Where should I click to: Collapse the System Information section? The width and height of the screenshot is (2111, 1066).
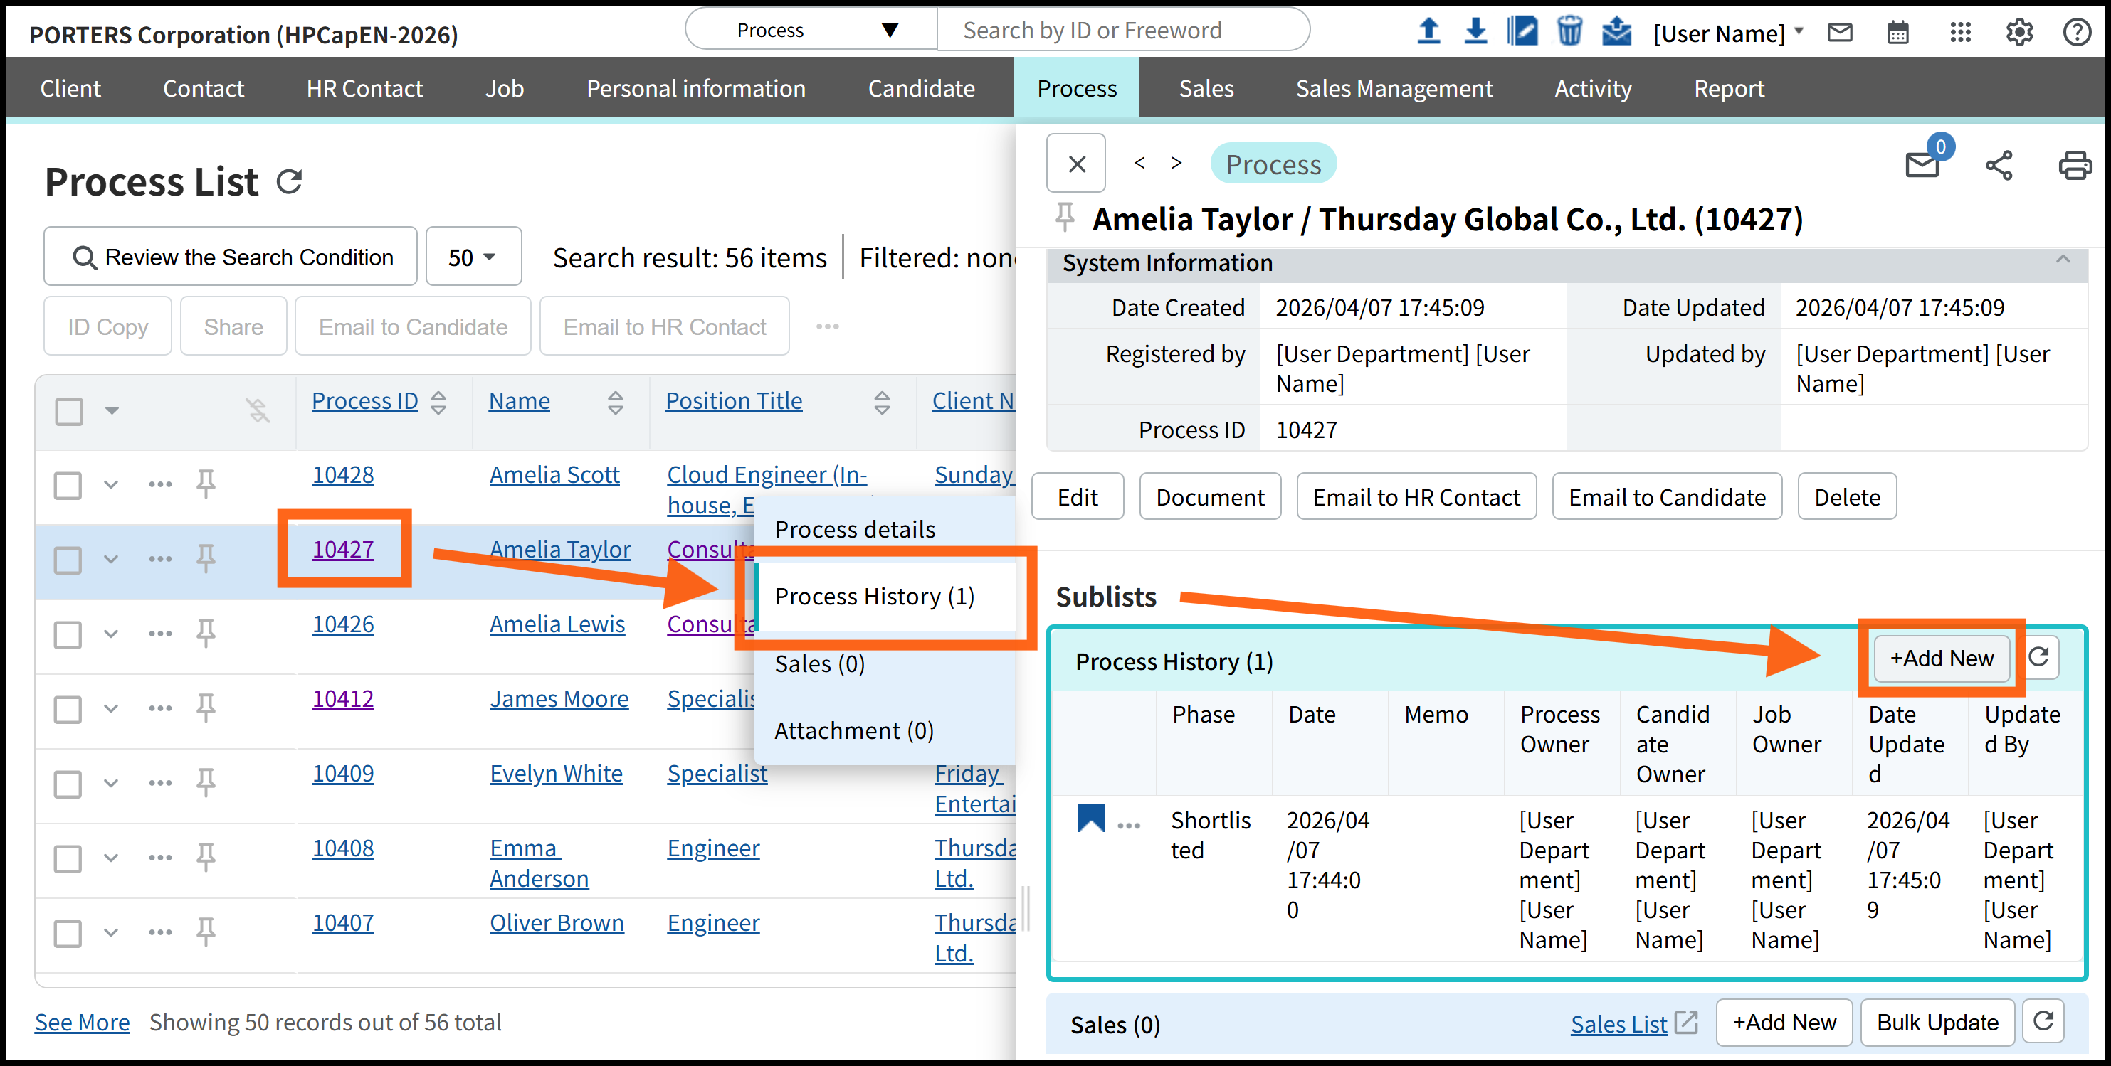point(2063,260)
